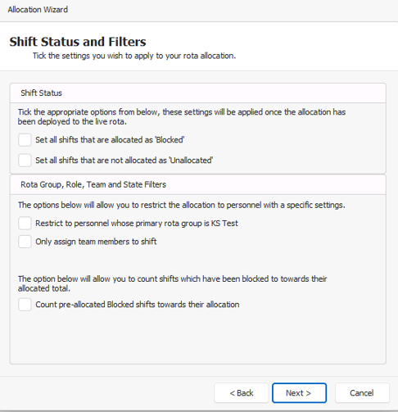This screenshot has height=412, width=398.
Task: Click the 'Tick the appropriate options from below' paragraph
Action: click(x=182, y=117)
